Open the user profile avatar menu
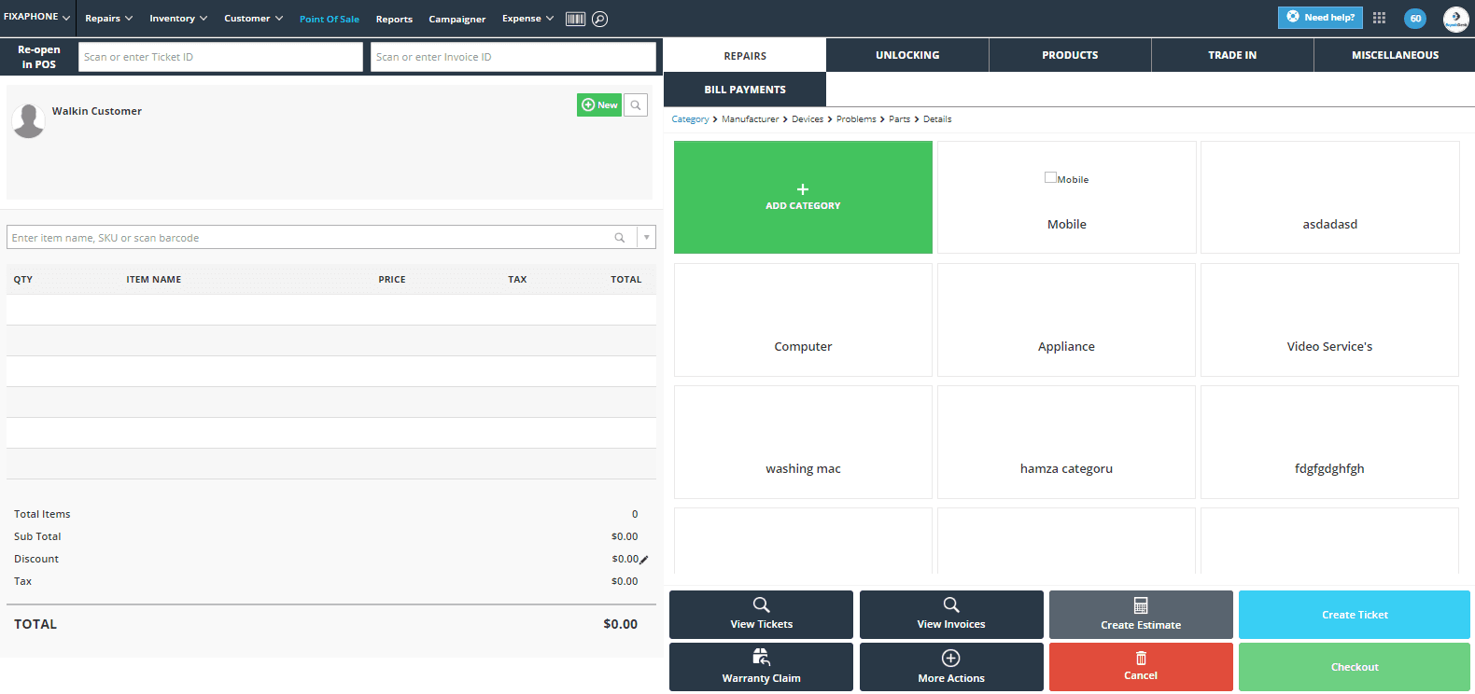This screenshot has width=1475, height=694. click(x=1455, y=19)
